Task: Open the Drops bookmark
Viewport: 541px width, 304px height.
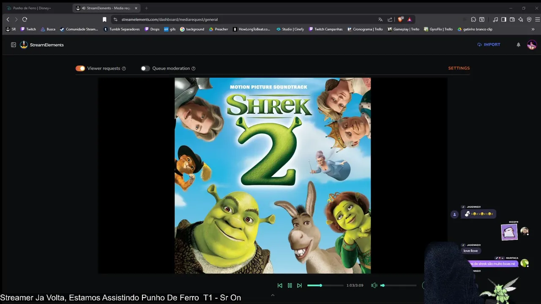Action: coord(152,29)
